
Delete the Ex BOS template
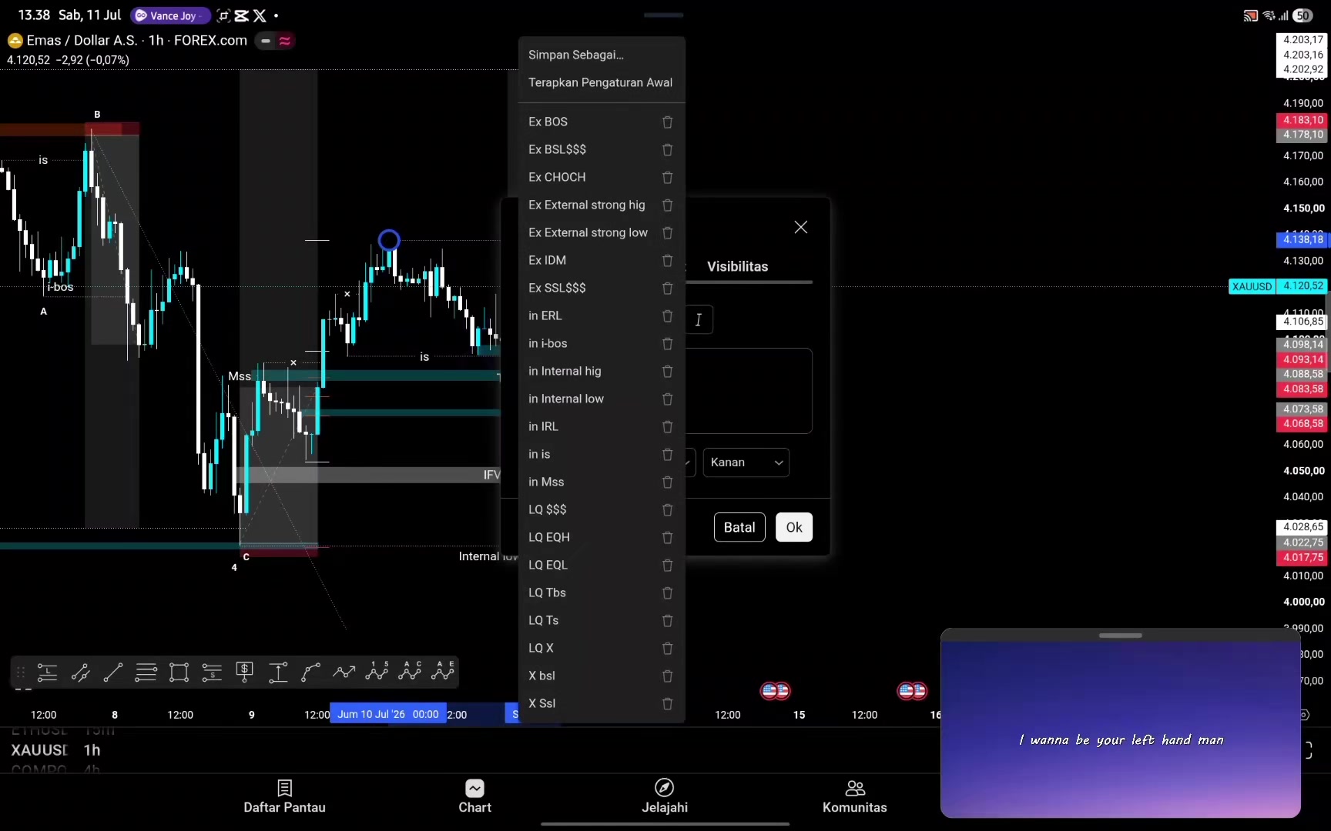668,122
